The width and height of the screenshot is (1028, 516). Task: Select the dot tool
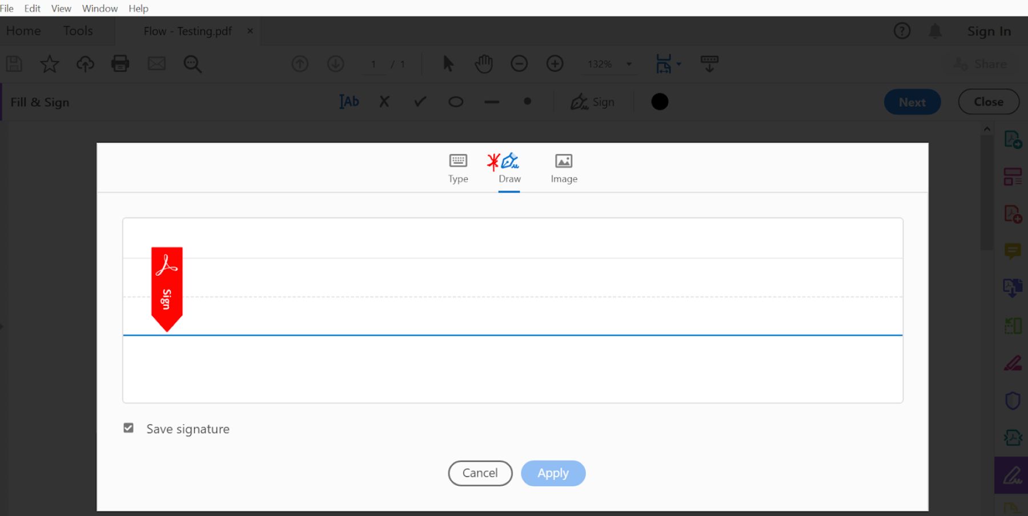click(x=528, y=101)
